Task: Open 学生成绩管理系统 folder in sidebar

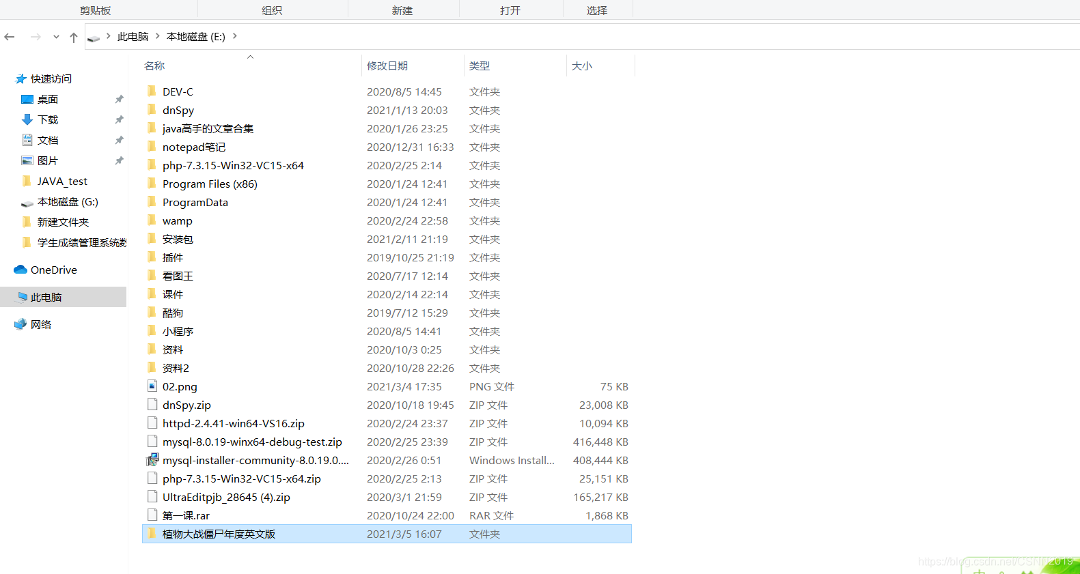Action: (82, 243)
